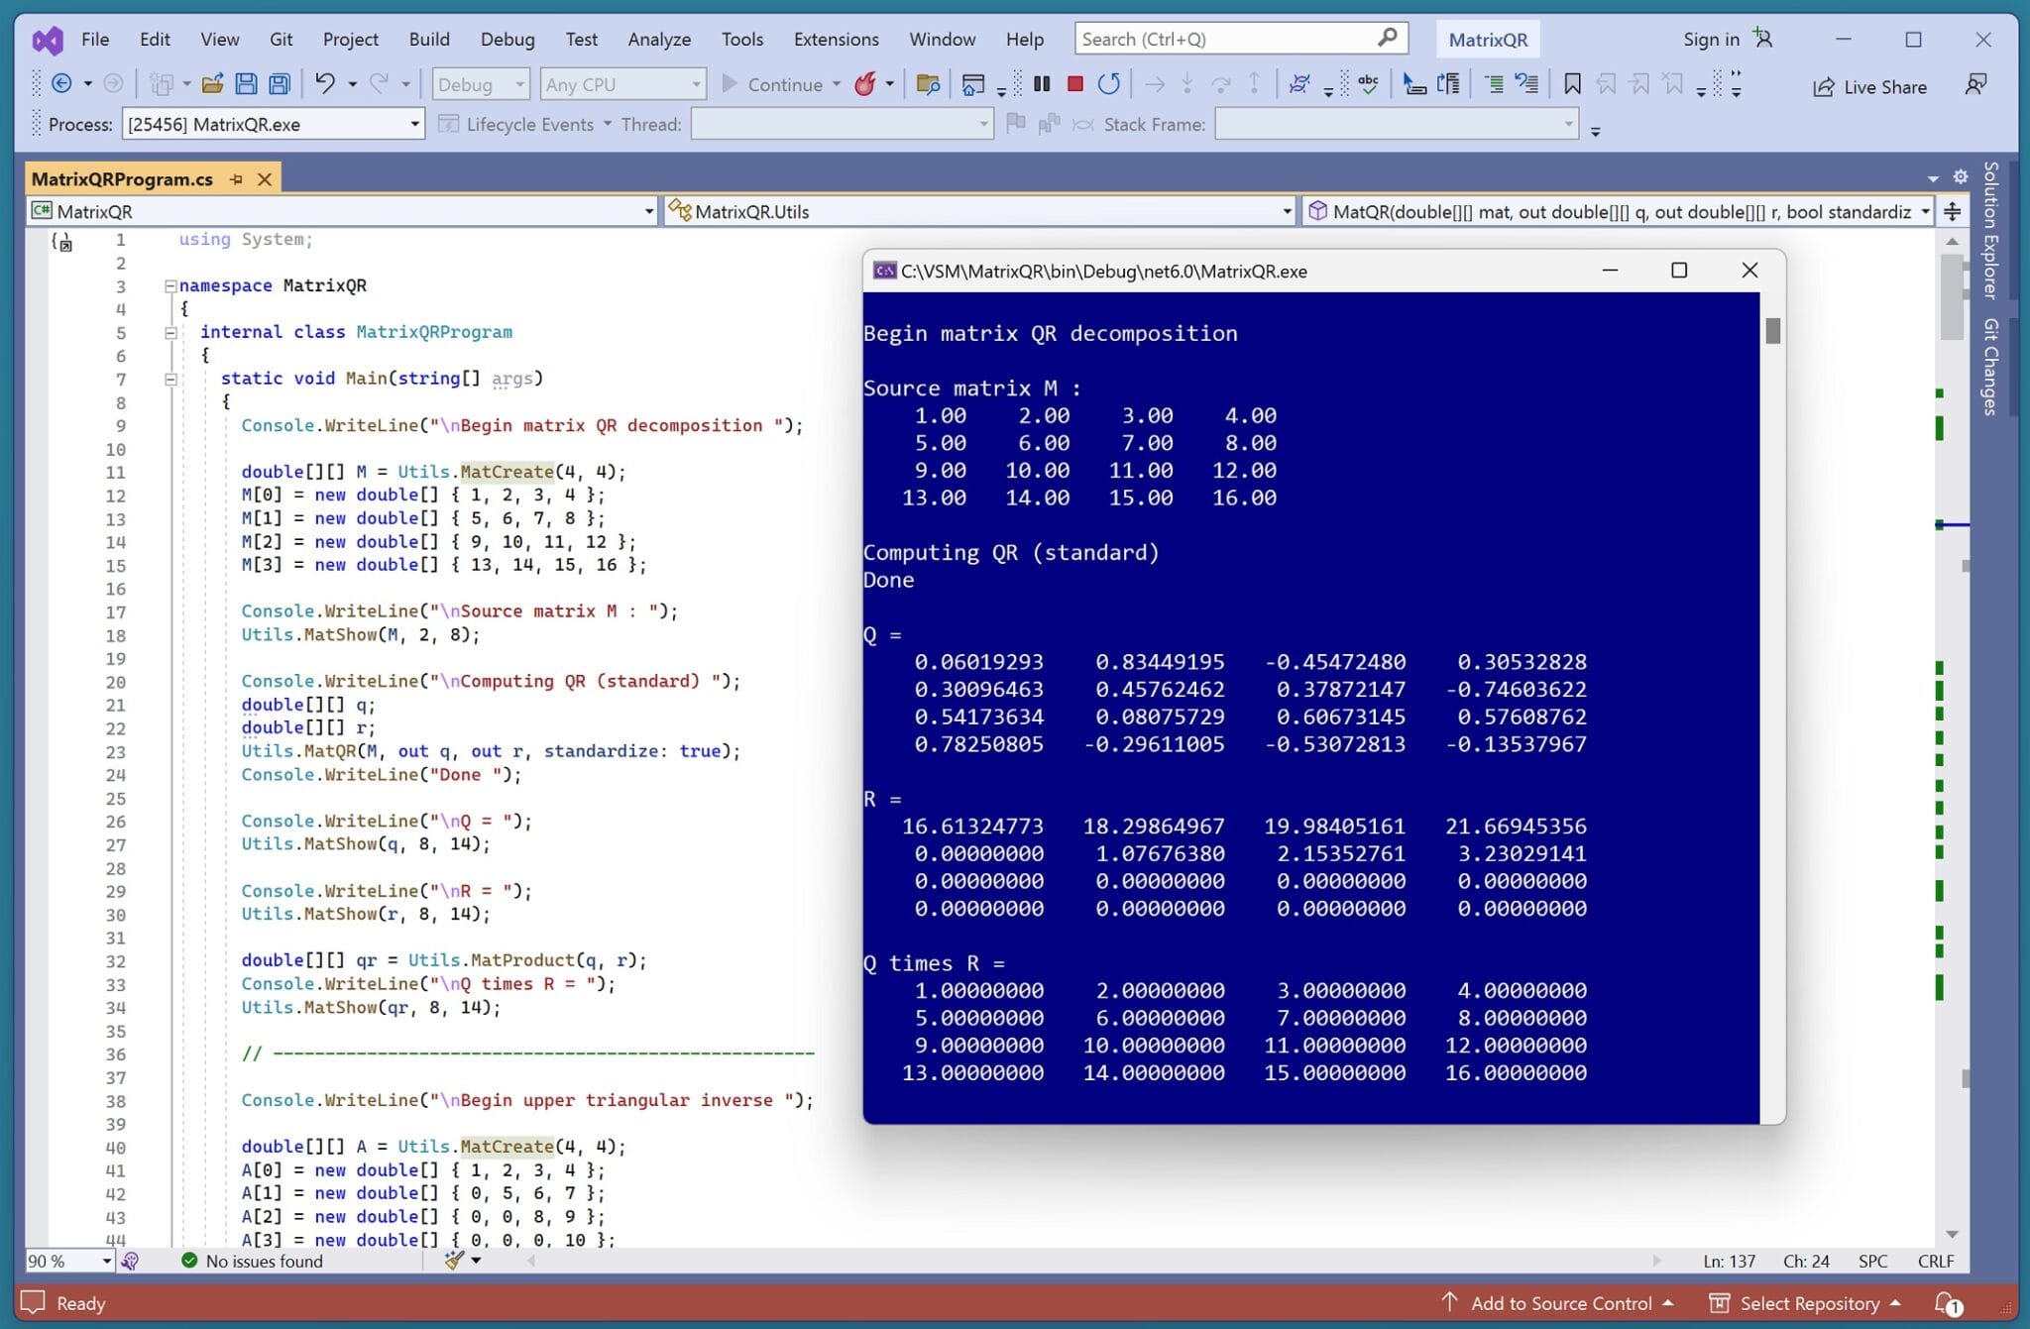Screen dimensions: 2030x1329
Task: Click the Restart debugging icon
Action: pos(1110,83)
